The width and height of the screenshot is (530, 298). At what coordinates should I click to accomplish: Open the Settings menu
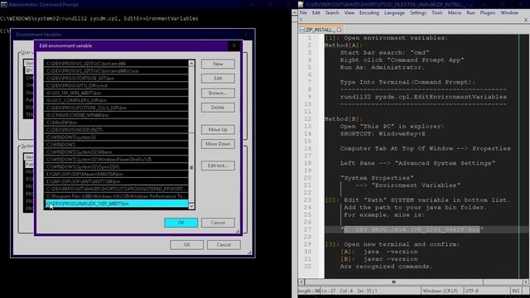coord(418,13)
